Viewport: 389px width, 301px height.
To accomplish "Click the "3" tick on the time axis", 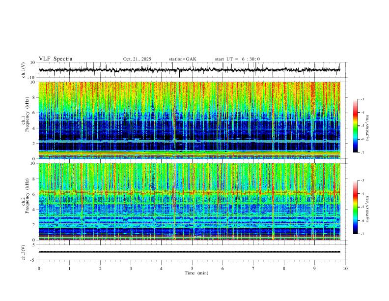I will [131, 269].
